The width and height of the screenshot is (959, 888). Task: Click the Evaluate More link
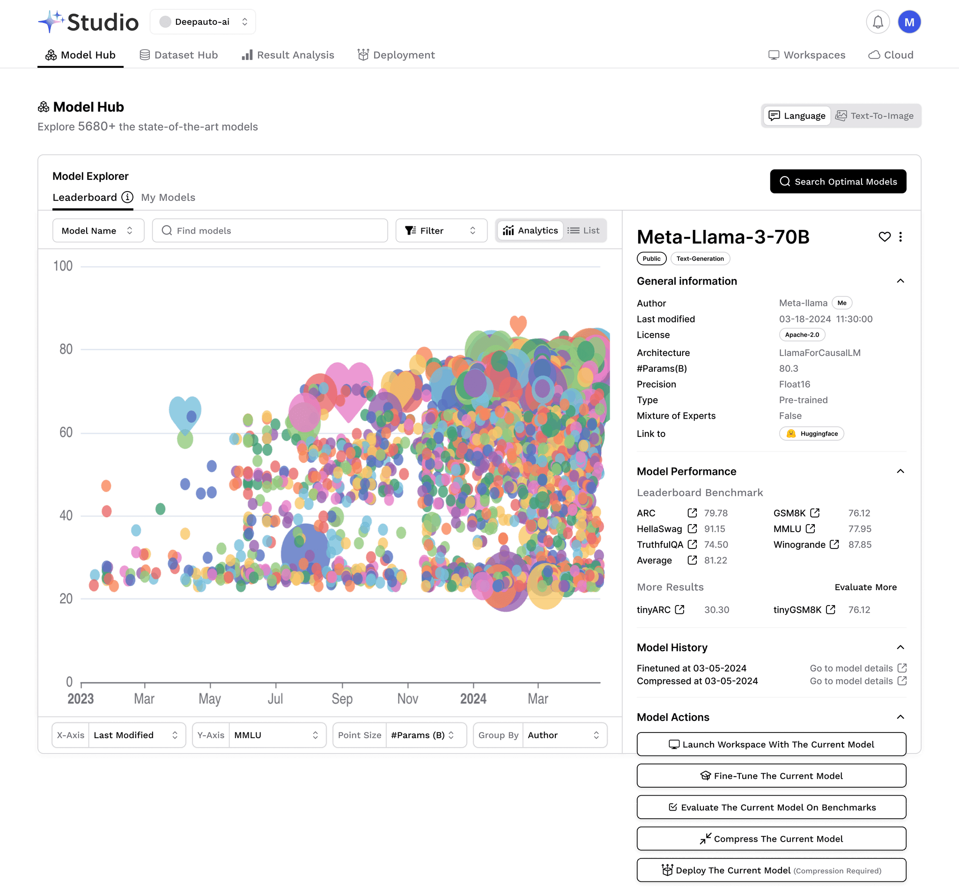click(x=865, y=587)
